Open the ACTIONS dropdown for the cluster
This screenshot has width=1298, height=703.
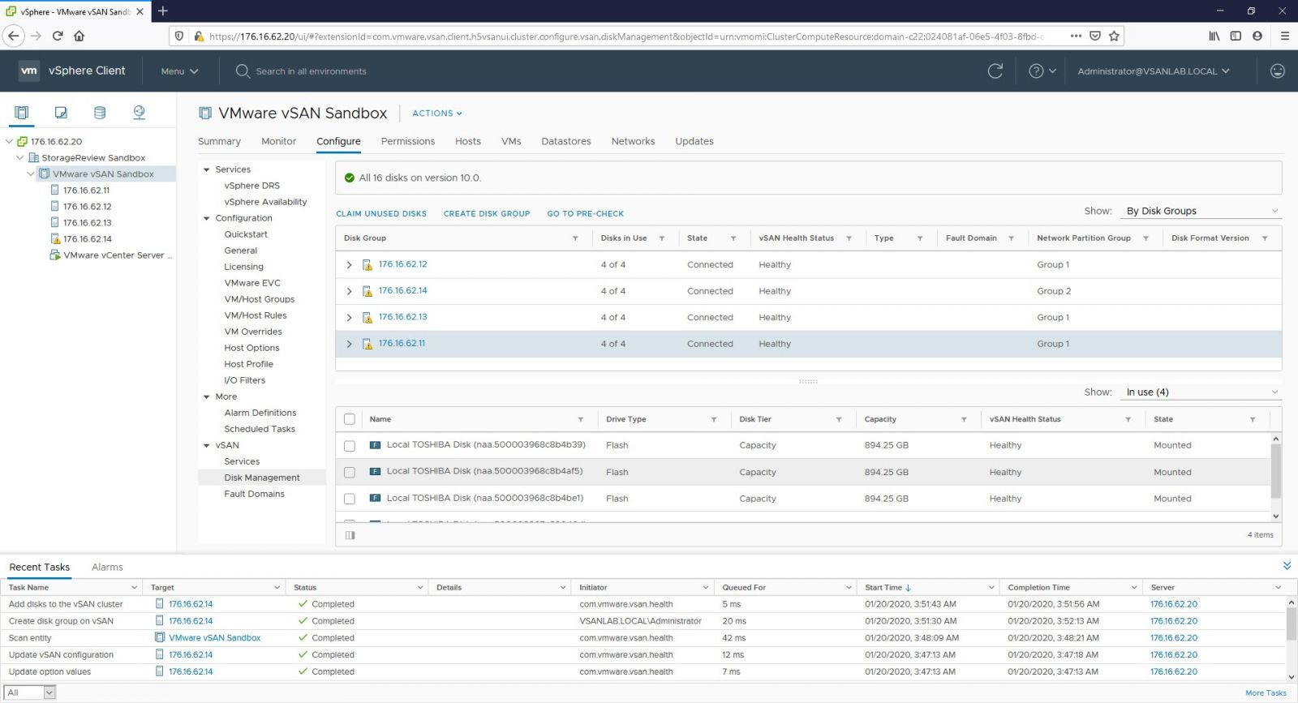436,114
